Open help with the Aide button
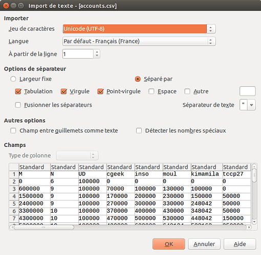Viewport: 261px width, 255px height. [x=240, y=244]
